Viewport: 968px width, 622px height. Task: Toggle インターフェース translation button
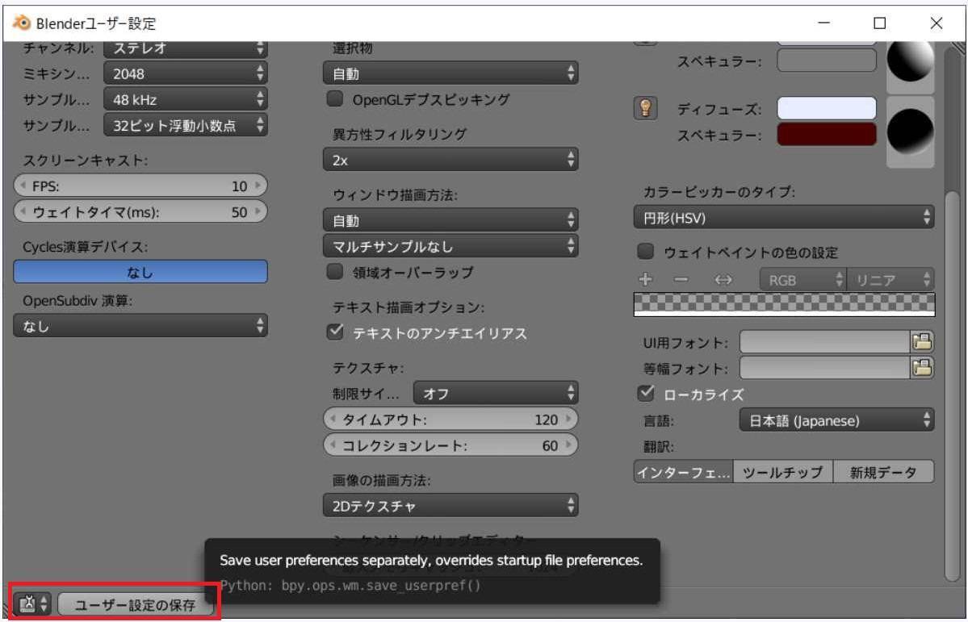pyautogui.click(x=683, y=472)
